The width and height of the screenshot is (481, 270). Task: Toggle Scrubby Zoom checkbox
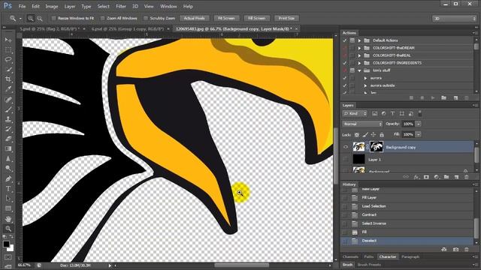[146, 18]
